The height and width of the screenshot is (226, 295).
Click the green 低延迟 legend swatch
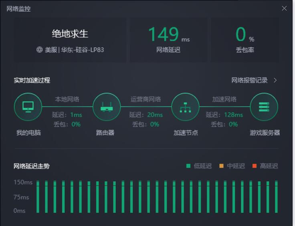pos(188,166)
